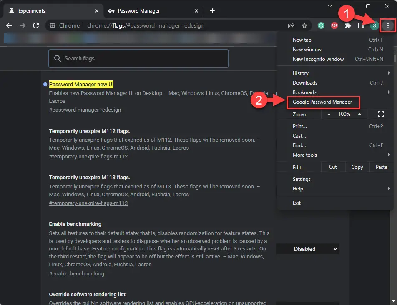Viewport: 397px width, 305px height.
Task: Focus the Search flags input field
Action: (x=139, y=59)
